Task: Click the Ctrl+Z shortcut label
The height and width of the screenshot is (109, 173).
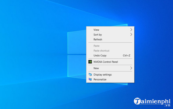Action: point(126,56)
